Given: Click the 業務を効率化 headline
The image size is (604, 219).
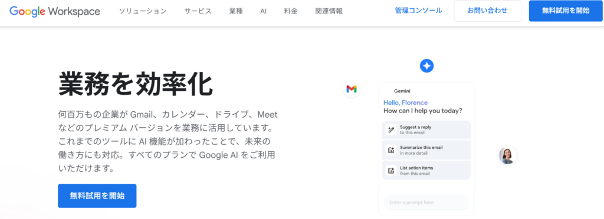Looking at the screenshot, I should click(x=135, y=84).
